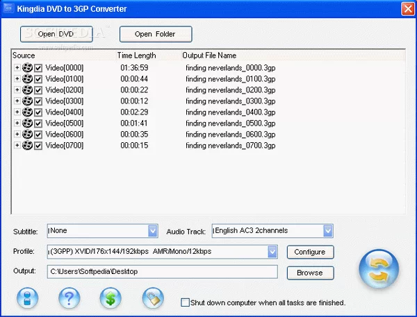Click the app icon in the title bar

click(8, 8)
